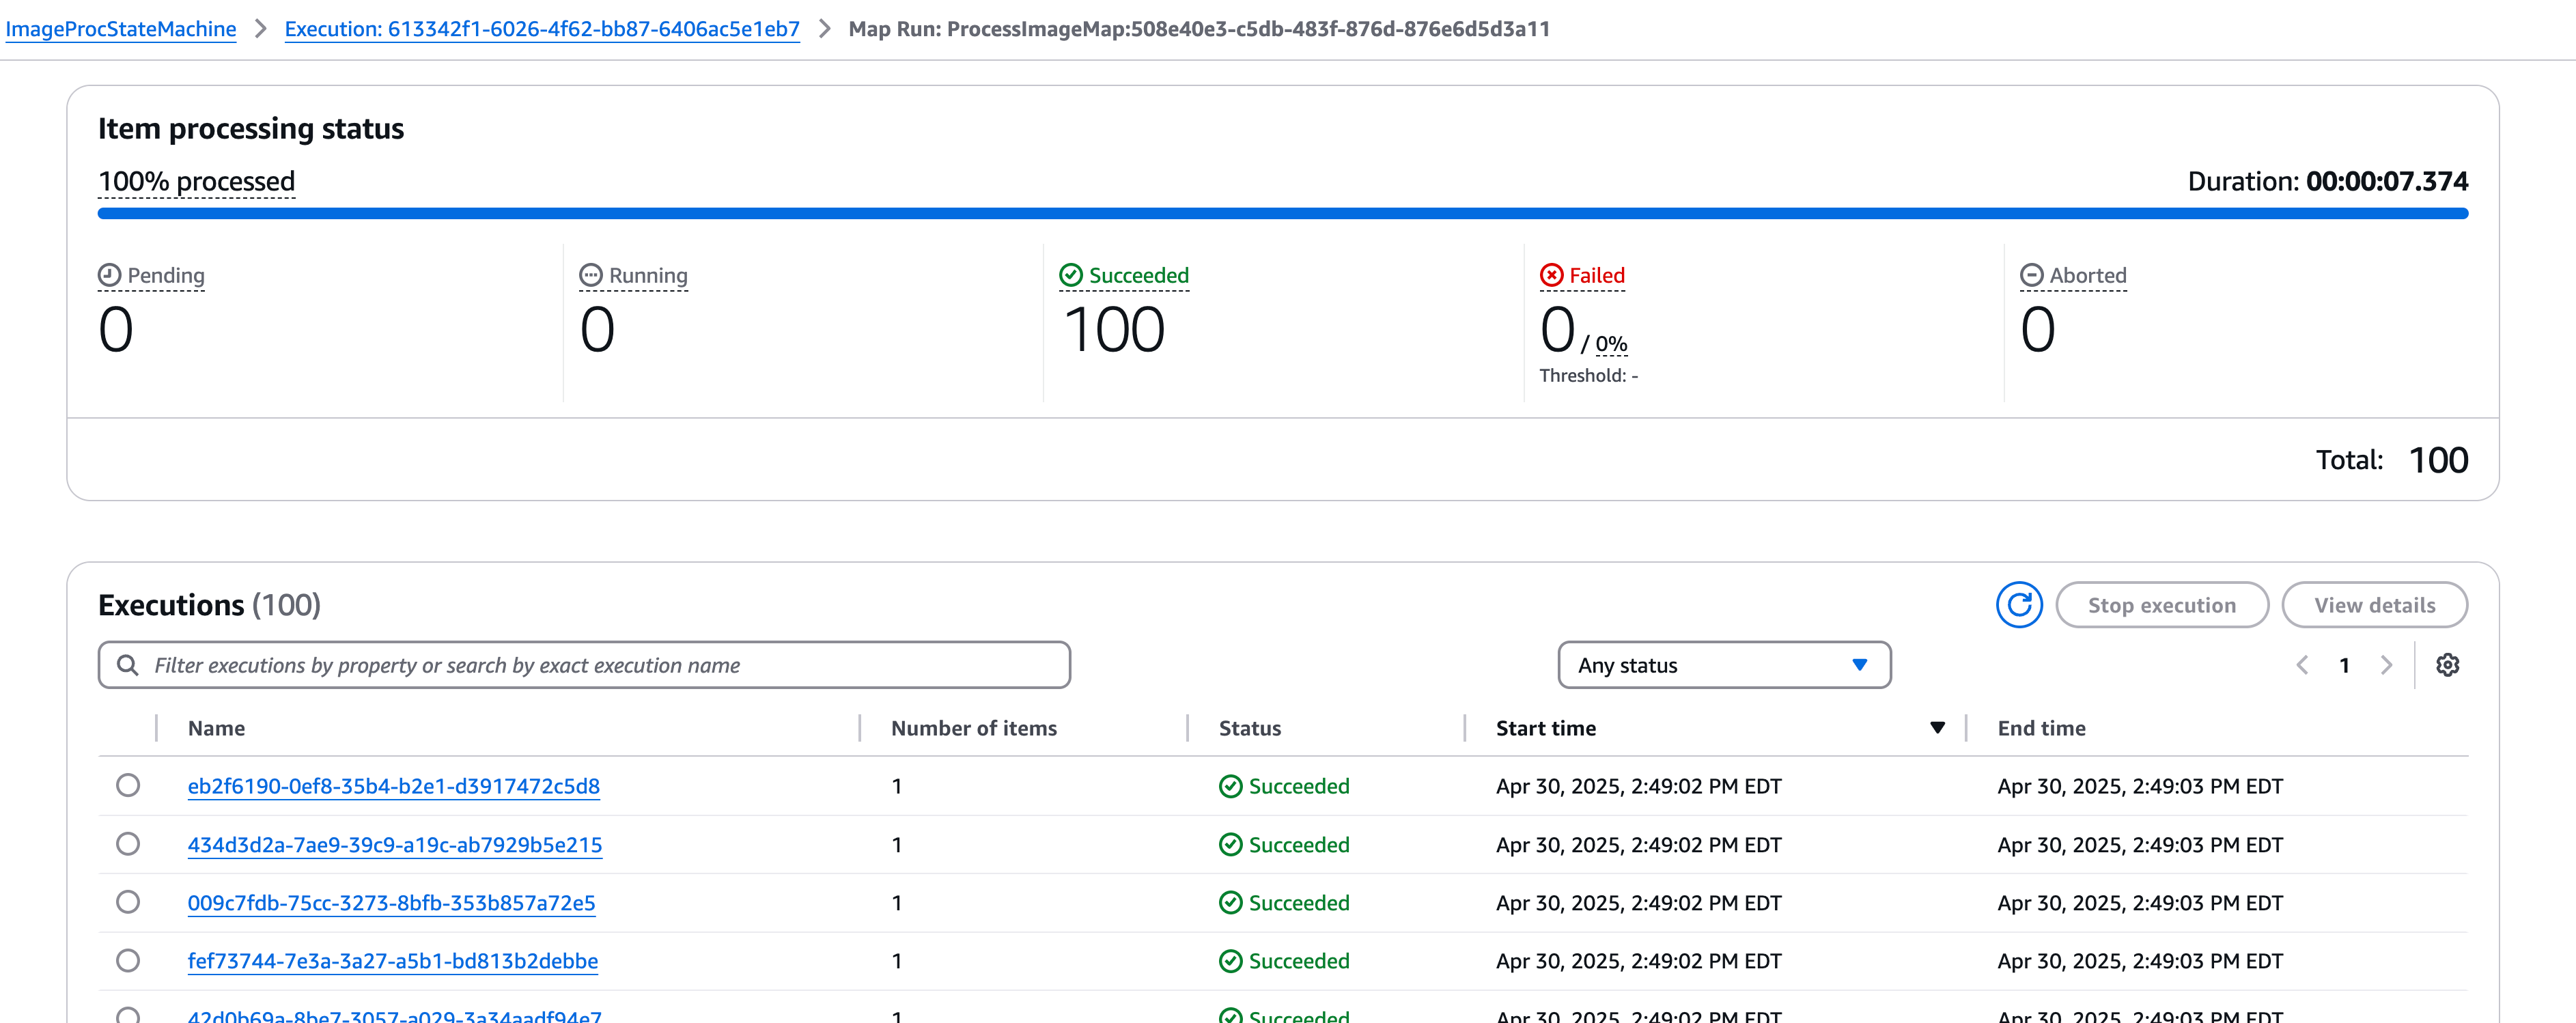The image size is (2576, 1023).
Task: Click the Refresh executions icon
Action: coord(2019,605)
